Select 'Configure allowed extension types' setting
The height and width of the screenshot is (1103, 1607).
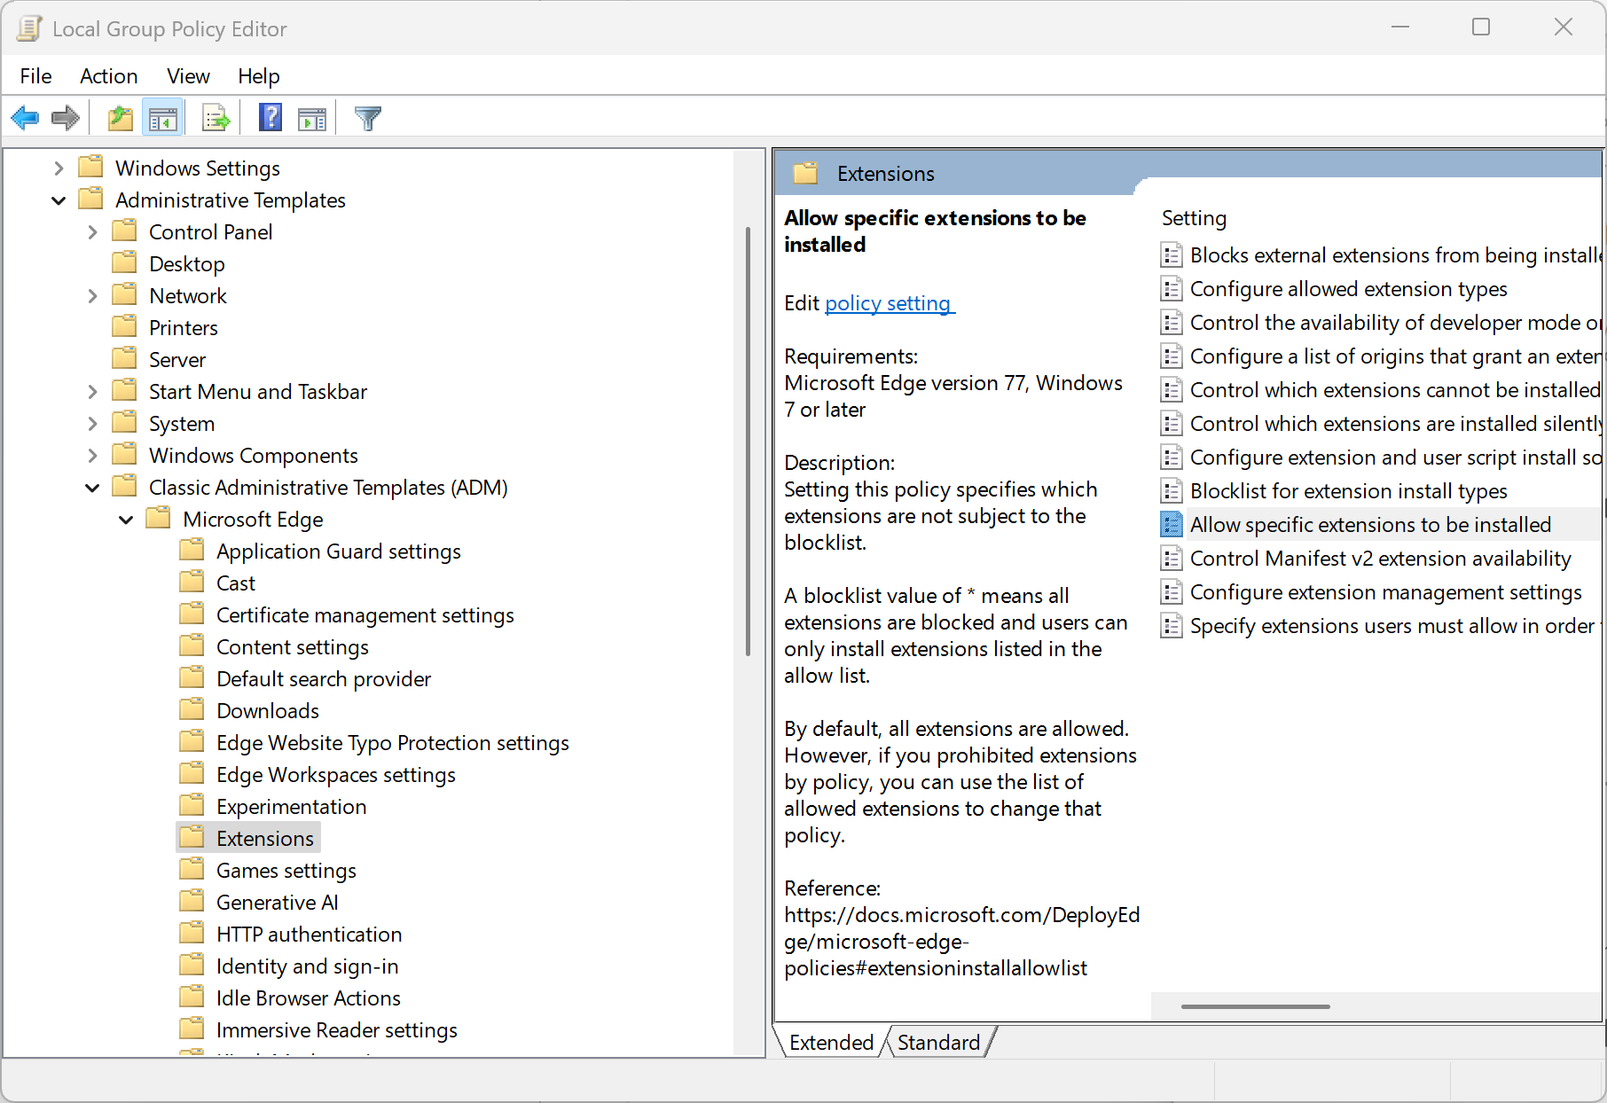point(1348,289)
